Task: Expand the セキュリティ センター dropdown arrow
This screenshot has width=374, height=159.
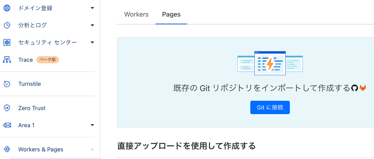Action: (x=92, y=42)
